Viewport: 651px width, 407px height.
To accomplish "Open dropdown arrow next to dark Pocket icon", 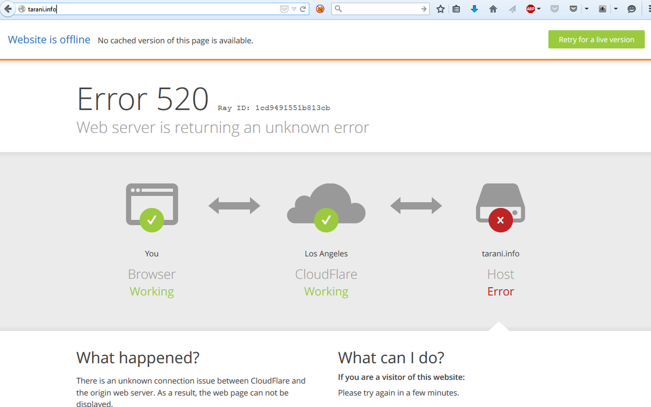I will tap(586, 9).
